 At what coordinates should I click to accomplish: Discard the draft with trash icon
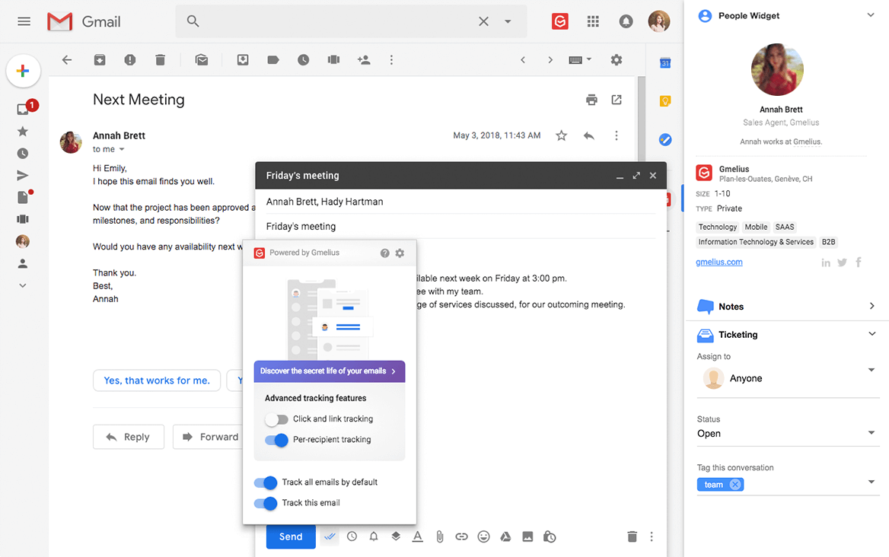pos(632,536)
